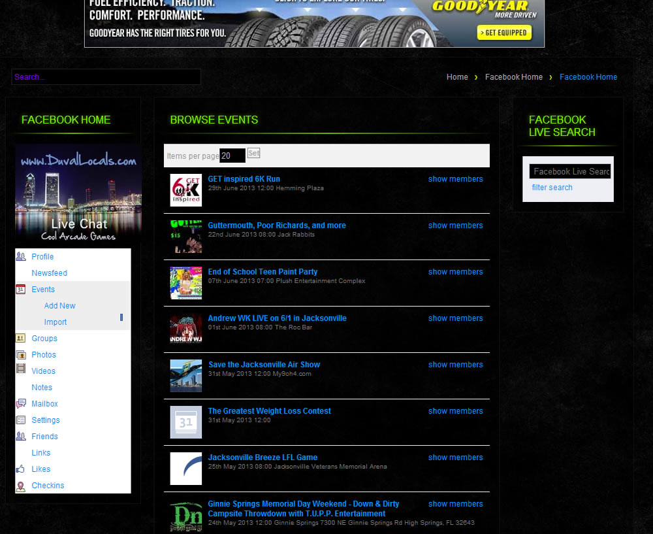Open Jacksonville Breeze LFL Game event
This screenshot has height=534, width=653.
click(x=263, y=458)
